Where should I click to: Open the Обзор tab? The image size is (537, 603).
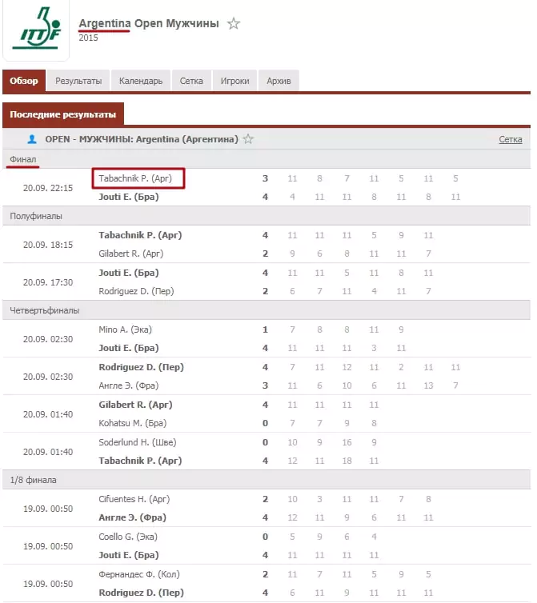(24, 81)
